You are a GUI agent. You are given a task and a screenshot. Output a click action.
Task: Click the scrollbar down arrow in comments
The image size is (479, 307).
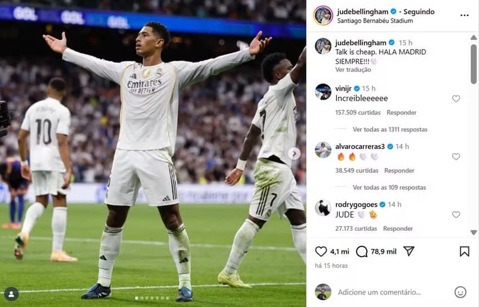[473, 233]
